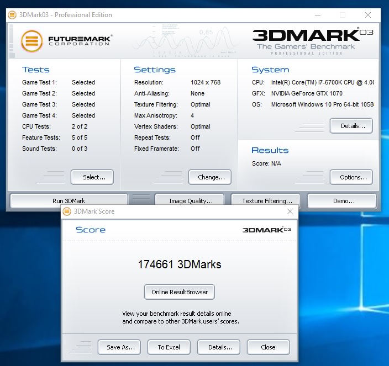Open System Details... in main window
The image size is (389, 366).
[351, 126]
